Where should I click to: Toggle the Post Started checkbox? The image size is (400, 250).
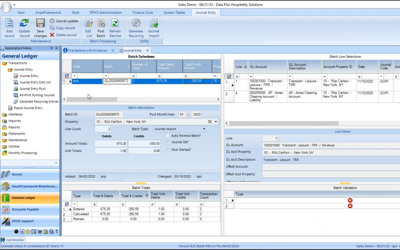tap(168, 150)
